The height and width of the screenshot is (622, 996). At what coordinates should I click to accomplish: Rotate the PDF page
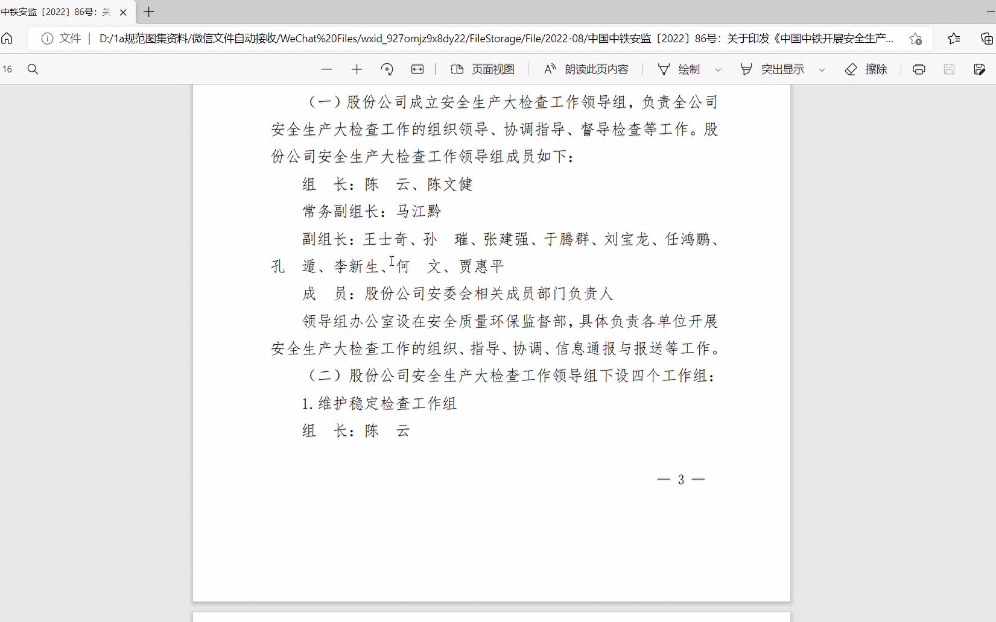(387, 69)
